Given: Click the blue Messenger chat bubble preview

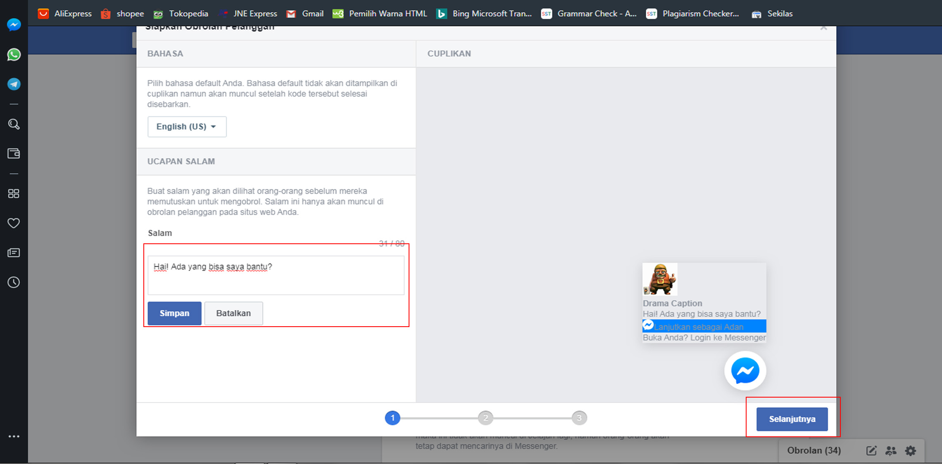Looking at the screenshot, I should coord(745,371).
